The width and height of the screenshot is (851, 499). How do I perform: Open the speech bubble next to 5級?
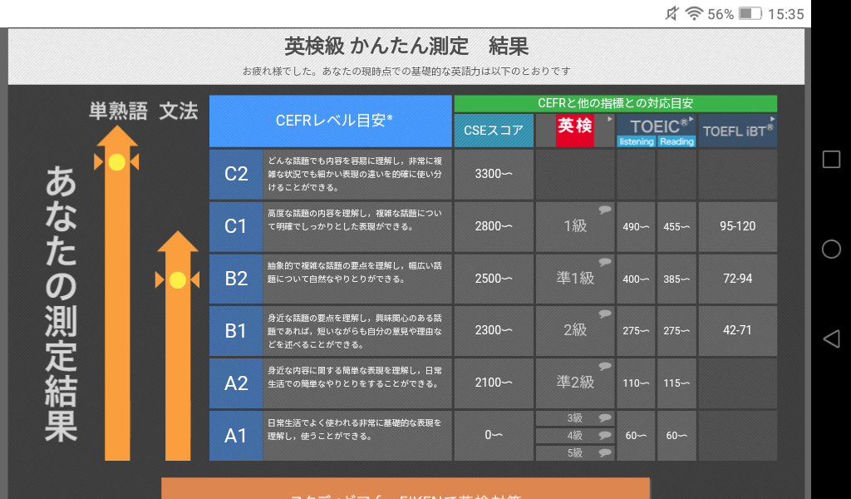pos(604,453)
